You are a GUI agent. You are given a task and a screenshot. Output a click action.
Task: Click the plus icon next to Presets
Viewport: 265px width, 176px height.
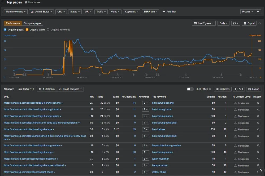pyautogui.click(x=258, y=12)
